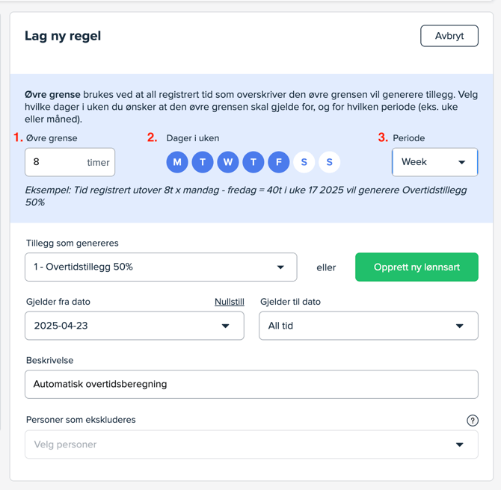Viewport: 501px width, 490px height.
Task: Enable Sunday, the last day circle
Action: coord(330,162)
